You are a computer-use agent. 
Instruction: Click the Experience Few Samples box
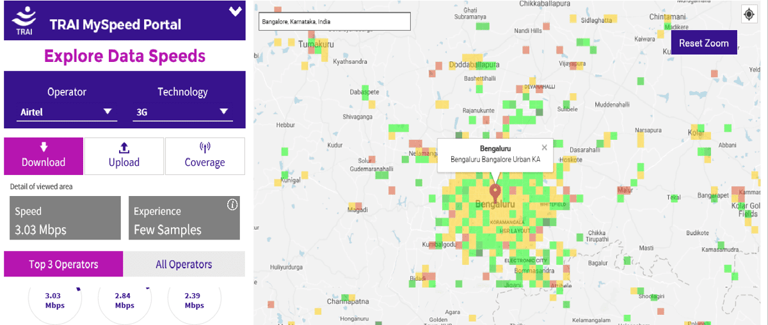(x=185, y=218)
